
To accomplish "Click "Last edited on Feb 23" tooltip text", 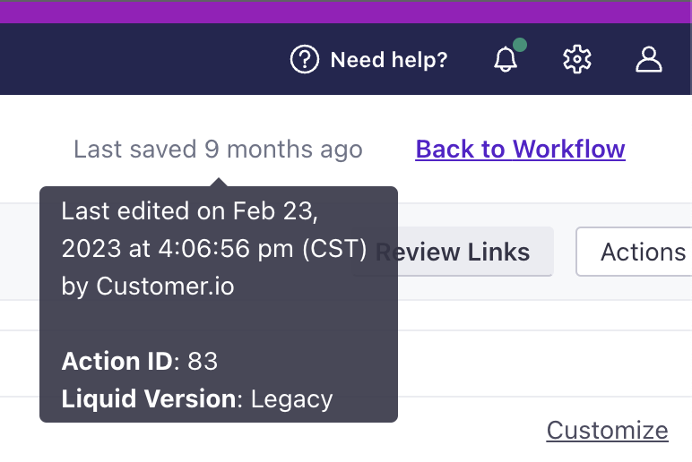I will click(190, 211).
